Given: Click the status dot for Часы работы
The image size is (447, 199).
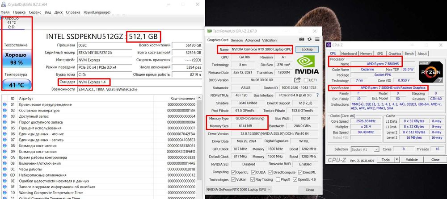Looking at the screenshot, I should 4,170.
